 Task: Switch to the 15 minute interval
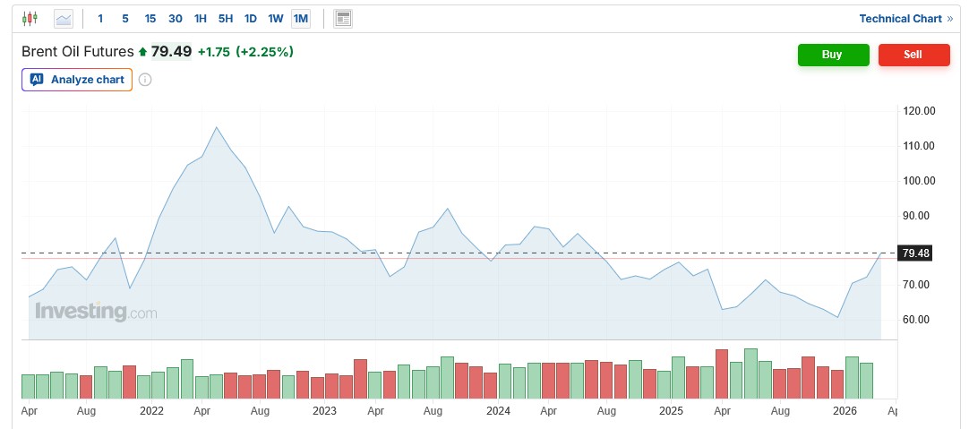coord(150,18)
